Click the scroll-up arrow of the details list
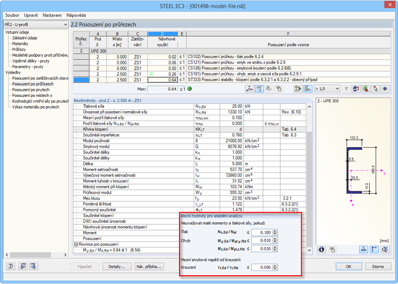Screen dimensions: 398x284 tap(309, 107)
